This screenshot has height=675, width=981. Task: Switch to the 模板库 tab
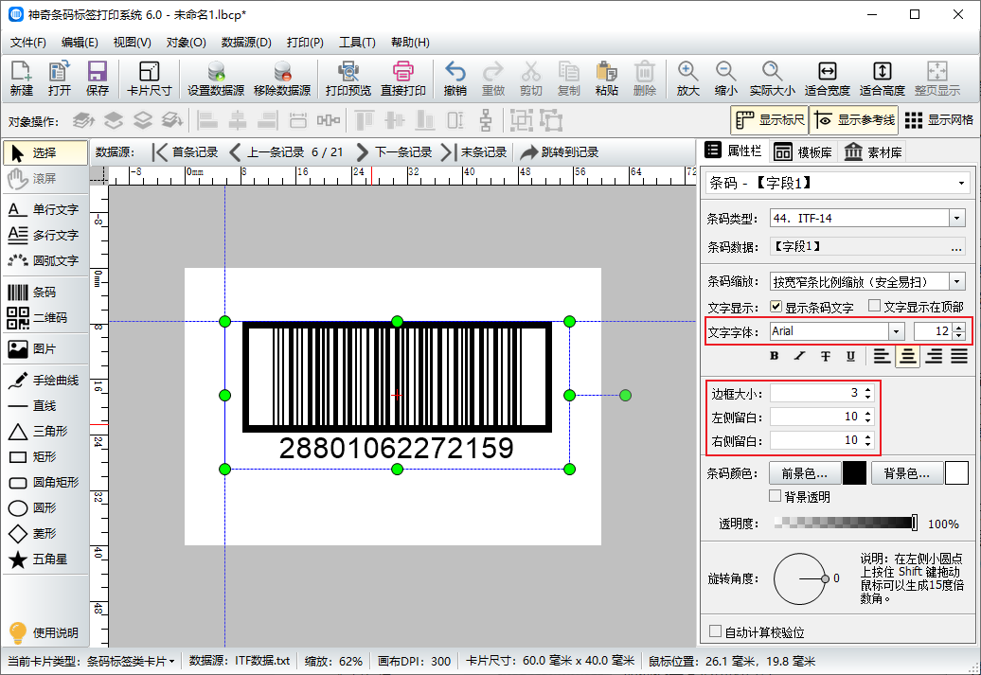click(x=803, y=152)
